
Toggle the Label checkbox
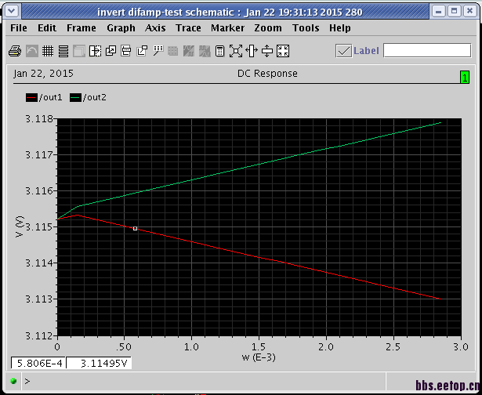(x=343, y=51)
